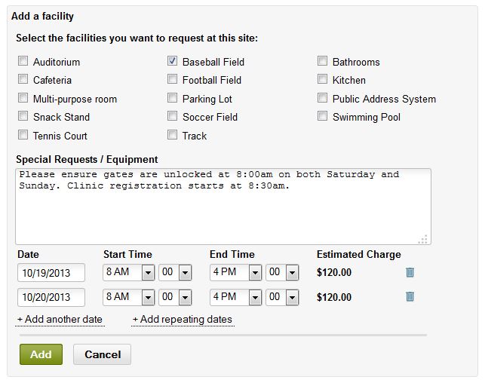Tick the Parking Lot checkbox
This screenshot has width=485, height=383.
coord(173,99)
